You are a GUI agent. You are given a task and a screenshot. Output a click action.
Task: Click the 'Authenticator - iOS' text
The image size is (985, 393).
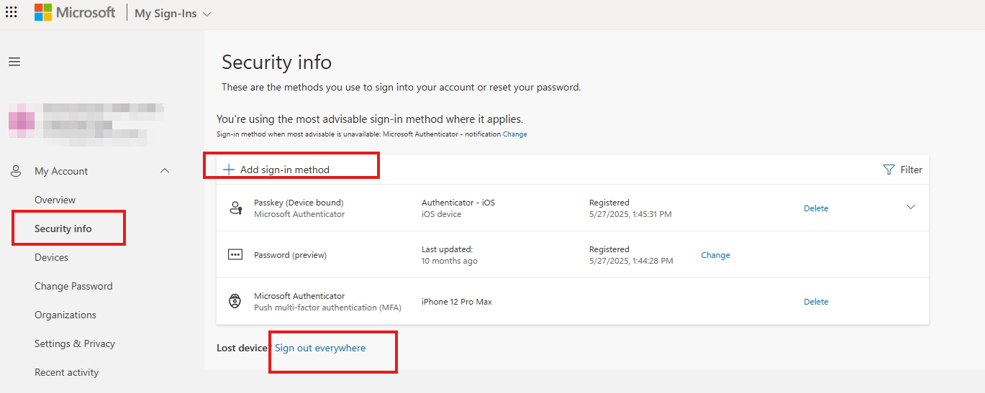458,203
